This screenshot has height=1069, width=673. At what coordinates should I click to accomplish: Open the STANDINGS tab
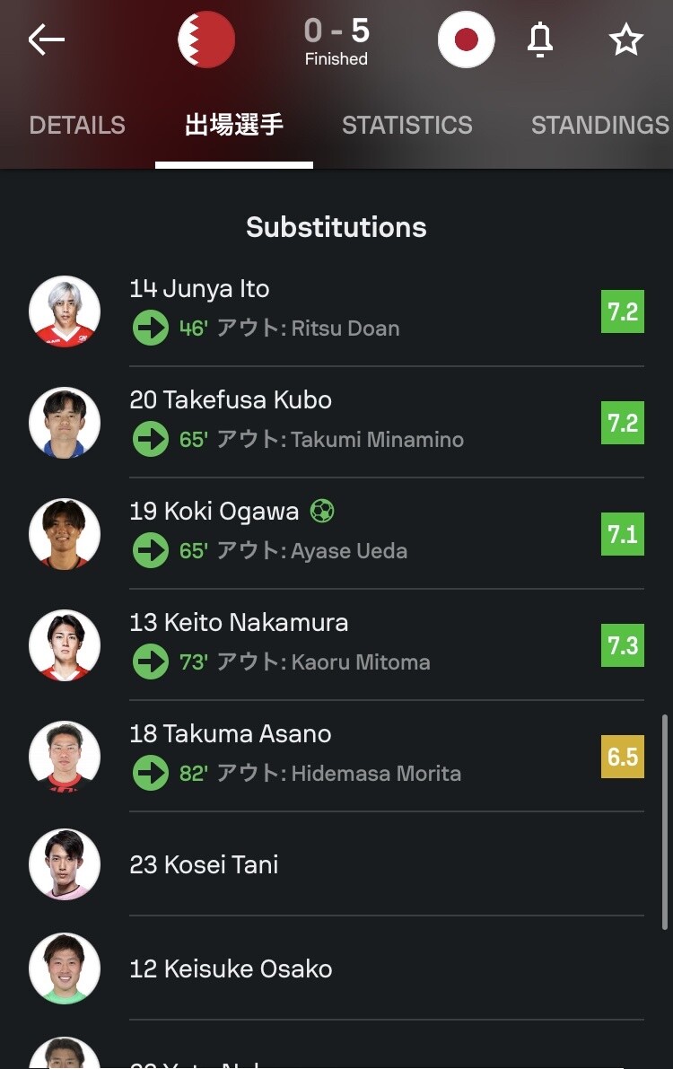[599, 125]
